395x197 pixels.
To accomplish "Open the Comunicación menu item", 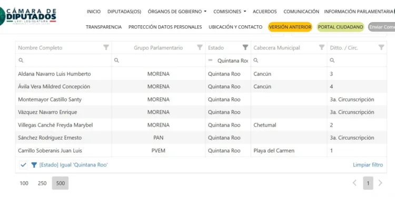I will (301, 12).
